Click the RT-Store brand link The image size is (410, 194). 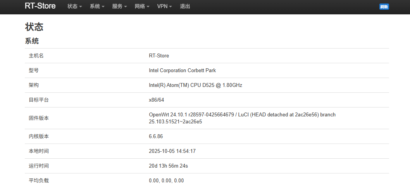(x=40, y=6)
